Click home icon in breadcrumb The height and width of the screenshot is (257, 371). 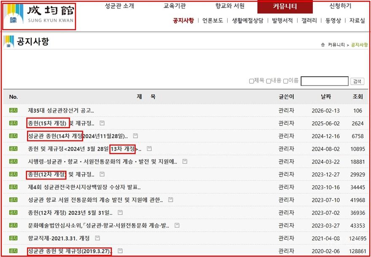[323, 45]
